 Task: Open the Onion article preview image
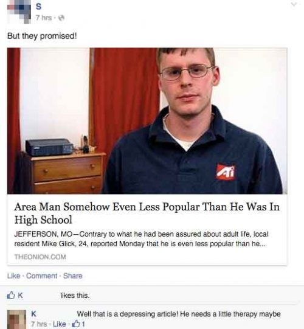click(x=147, y=121)
